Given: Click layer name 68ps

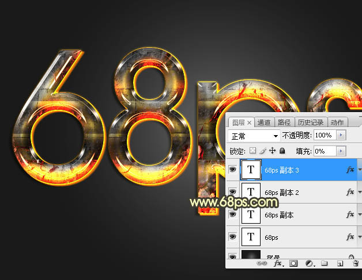Looking at the screenshot, I should point(271,237).
